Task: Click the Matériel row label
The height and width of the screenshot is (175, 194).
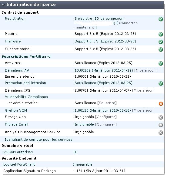Action: (x=12, y=34)
